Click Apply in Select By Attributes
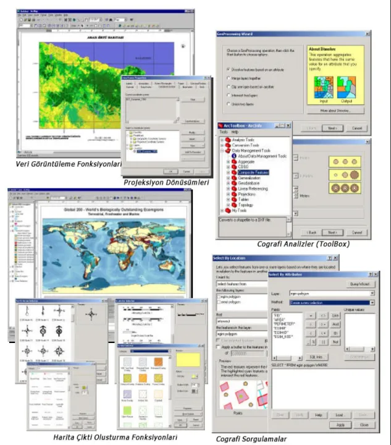 [x=340, y=425]
